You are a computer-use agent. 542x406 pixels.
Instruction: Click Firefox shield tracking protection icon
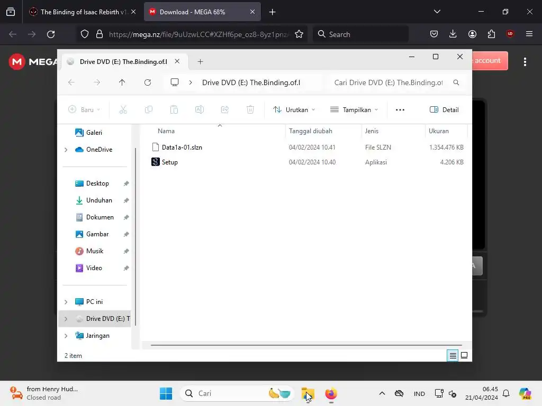coord(85,34)
